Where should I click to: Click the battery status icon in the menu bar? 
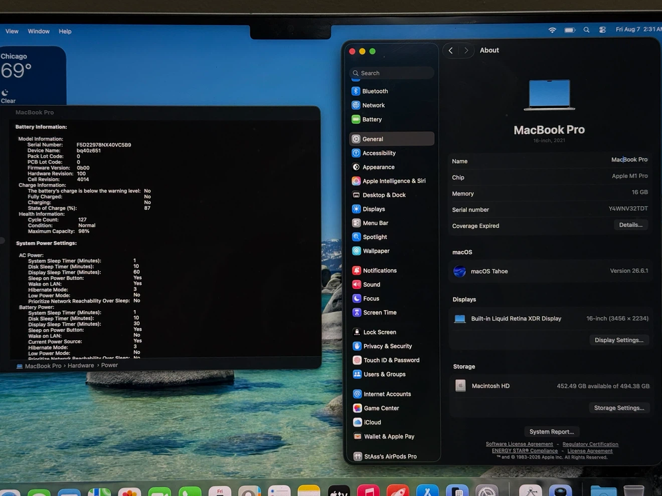pyautogui.click(x=570, y=30)
